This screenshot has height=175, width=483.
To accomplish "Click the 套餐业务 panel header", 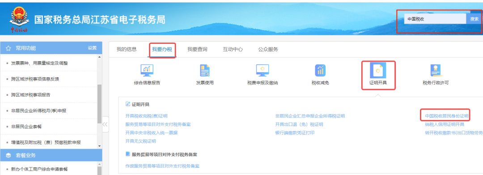I will pos(51,155).
